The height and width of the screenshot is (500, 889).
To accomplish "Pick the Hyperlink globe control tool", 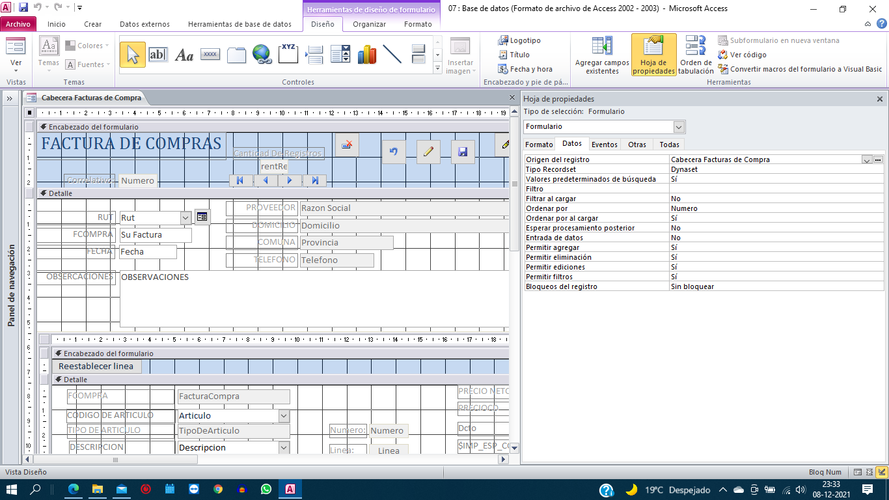I will pos(262,55).
